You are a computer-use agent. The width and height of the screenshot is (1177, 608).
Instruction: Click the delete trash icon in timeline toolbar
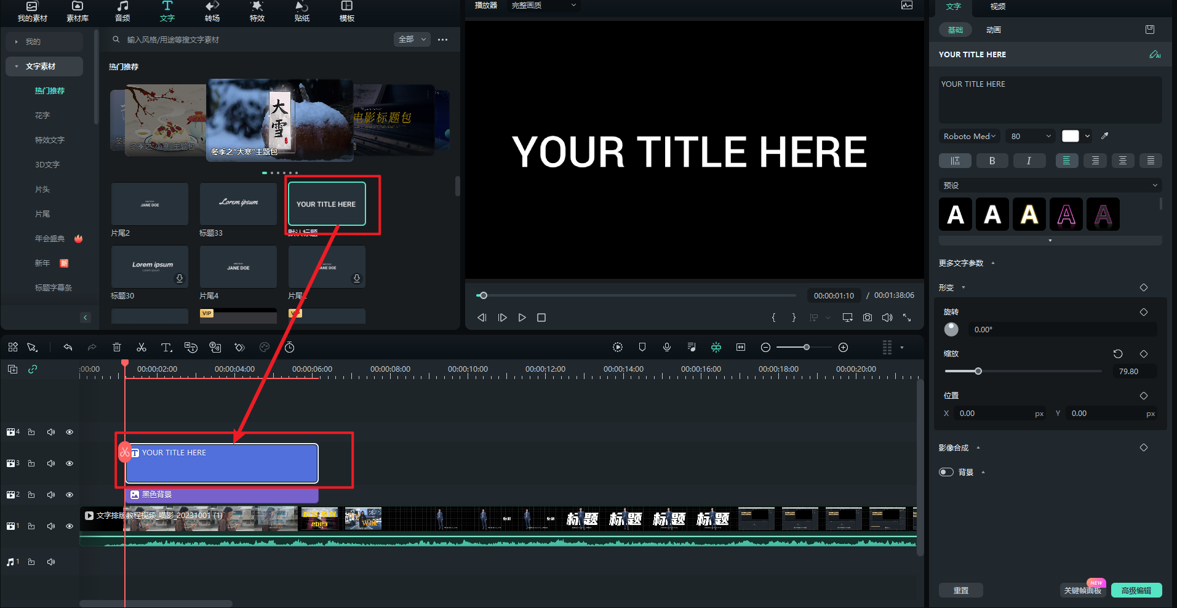point(117,348)
